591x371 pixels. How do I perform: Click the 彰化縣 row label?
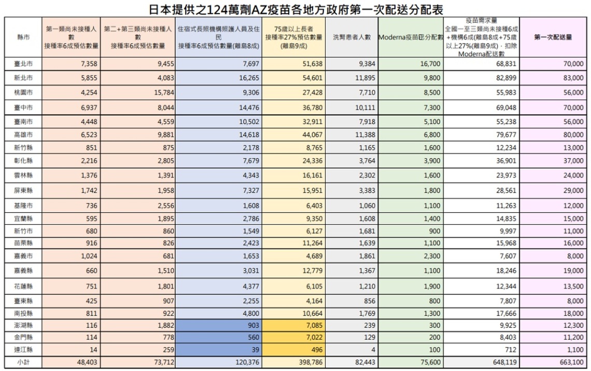[23, 161]
